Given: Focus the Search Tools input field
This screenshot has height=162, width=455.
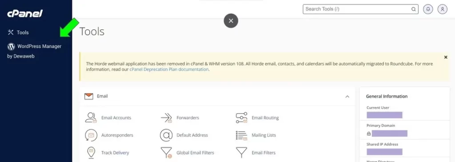Looking at the screenshot, I should click(360, 9).
